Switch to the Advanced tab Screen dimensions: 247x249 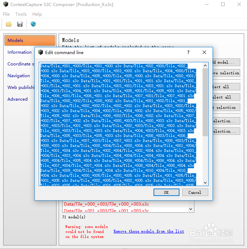coord(17,99)
